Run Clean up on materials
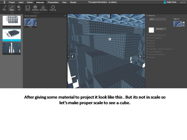Screen dimensions: 187x140 coord(53,8)
